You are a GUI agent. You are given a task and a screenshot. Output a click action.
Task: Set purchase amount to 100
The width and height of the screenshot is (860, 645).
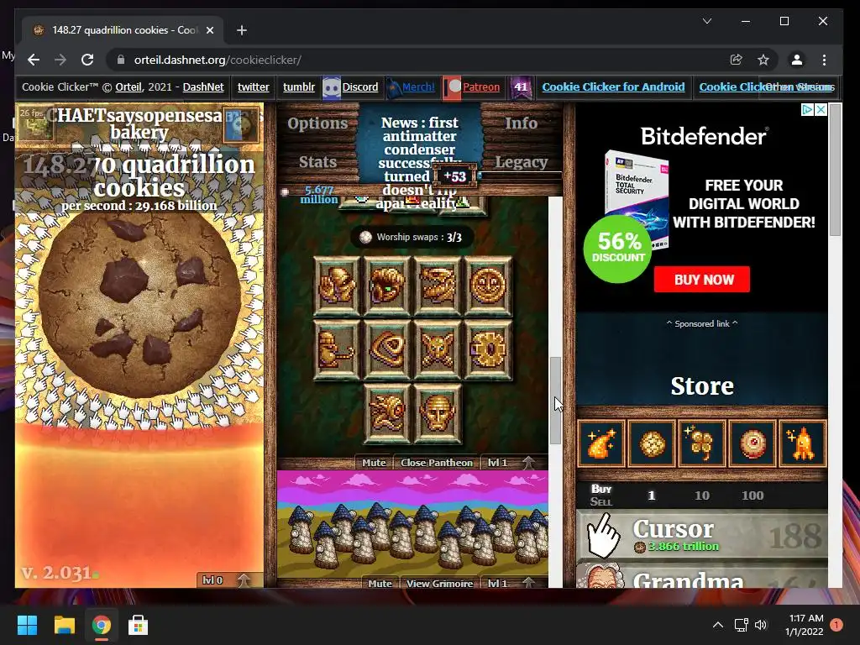(752, 496)
